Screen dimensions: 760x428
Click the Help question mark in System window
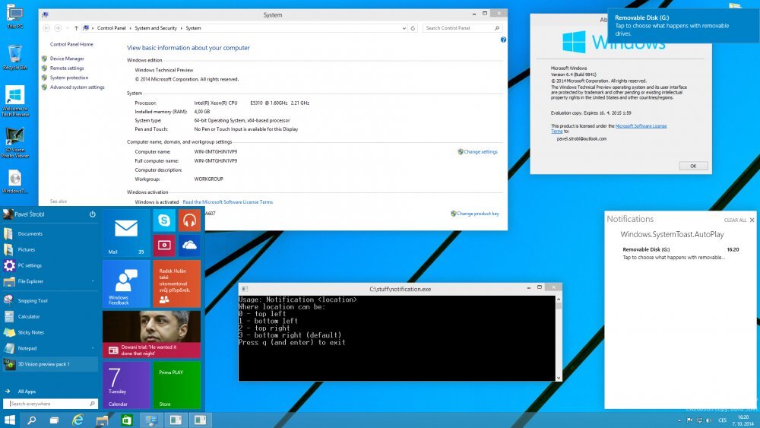503,40
